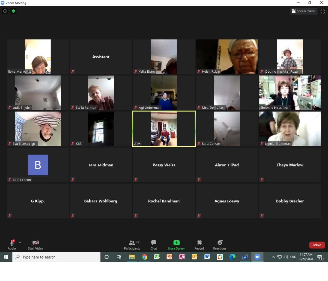Toggle the Audio microphone button

pyautogui.click(x=12, y=244)
